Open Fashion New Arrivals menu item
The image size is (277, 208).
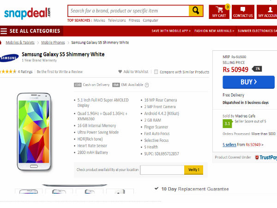214,31
